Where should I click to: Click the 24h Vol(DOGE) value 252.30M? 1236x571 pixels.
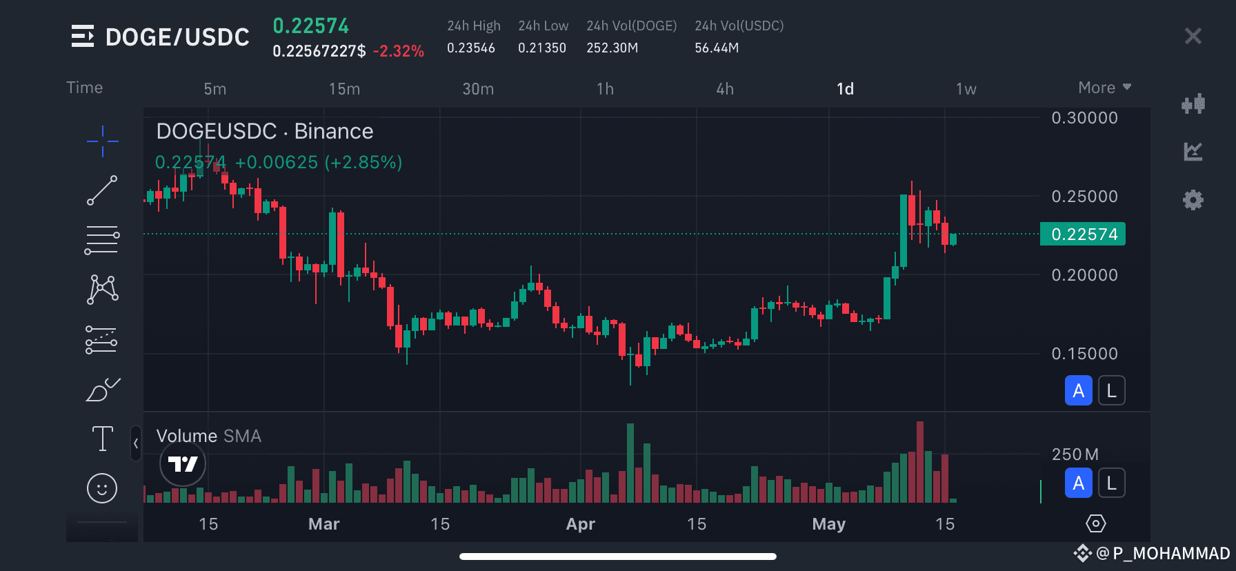click(612, 48)
